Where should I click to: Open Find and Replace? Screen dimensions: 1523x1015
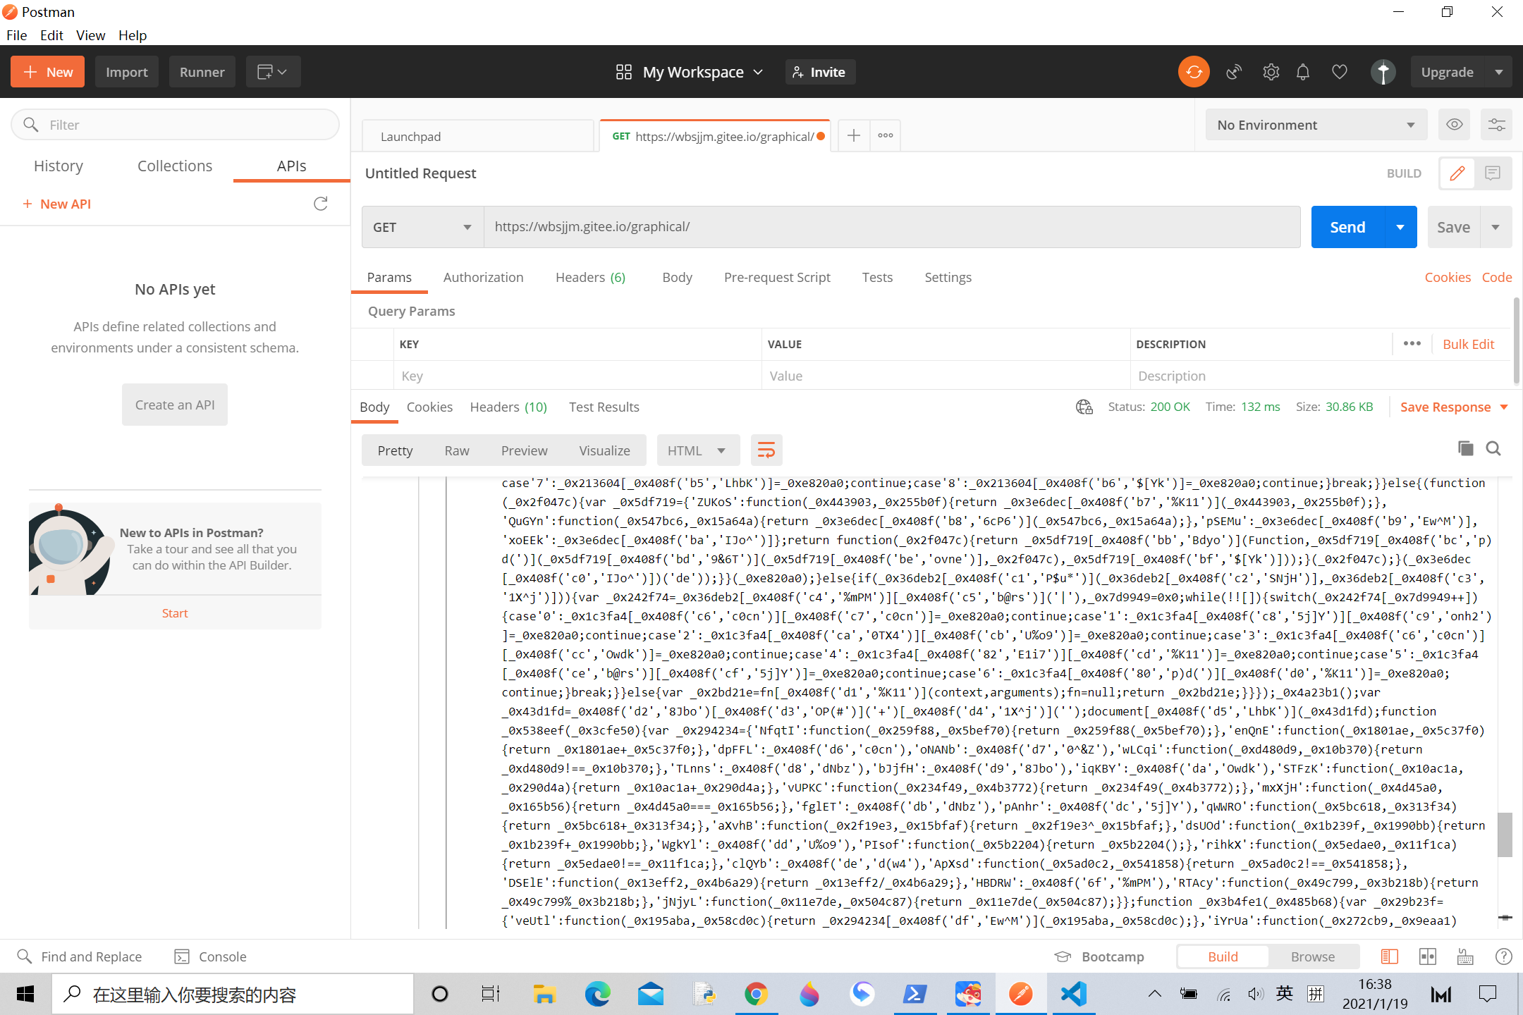[79, 956]
